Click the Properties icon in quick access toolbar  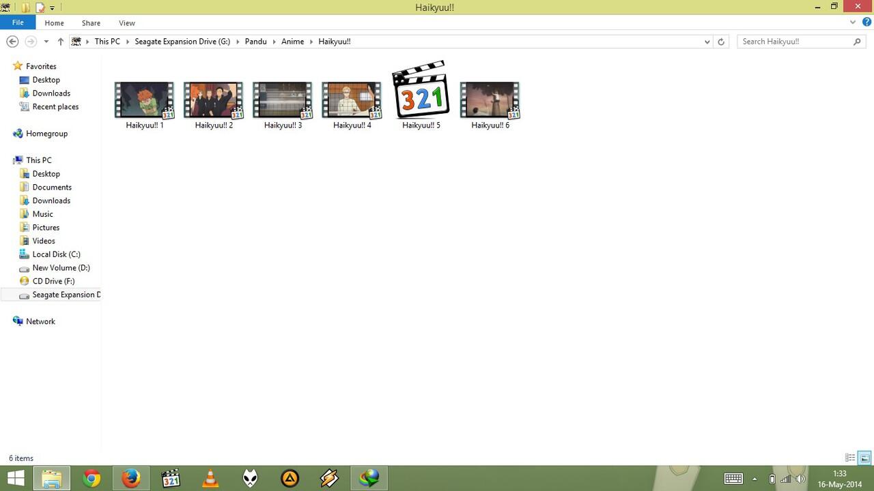coord(40,8)
